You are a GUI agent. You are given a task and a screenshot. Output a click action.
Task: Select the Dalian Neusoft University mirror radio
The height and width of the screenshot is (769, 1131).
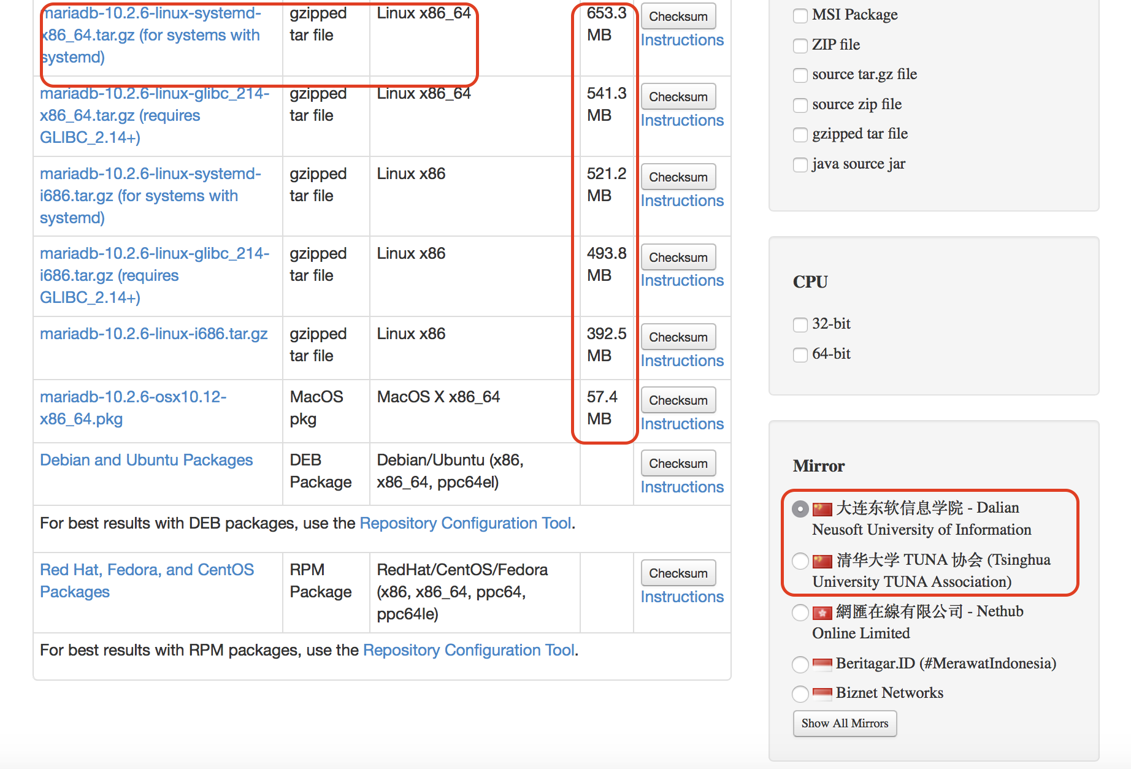[x=800, y=509]
